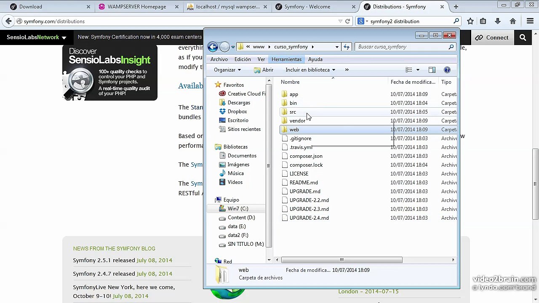Open the Ayuda menu
The width and height of the screenshot is (539, 303).
pos(315,59)
